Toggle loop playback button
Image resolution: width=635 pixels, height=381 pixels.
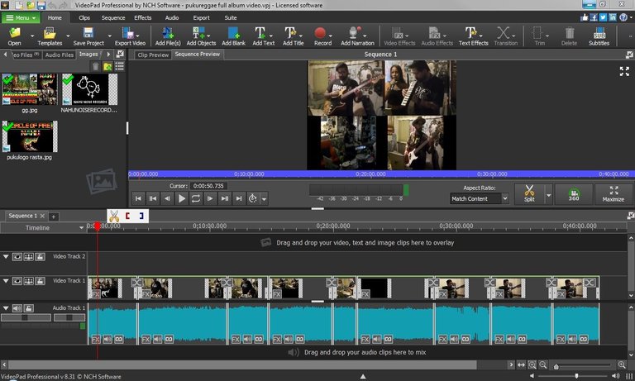point(196,198)
